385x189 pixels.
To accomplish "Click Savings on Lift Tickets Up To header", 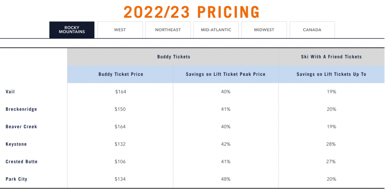I will click(331, 74).
